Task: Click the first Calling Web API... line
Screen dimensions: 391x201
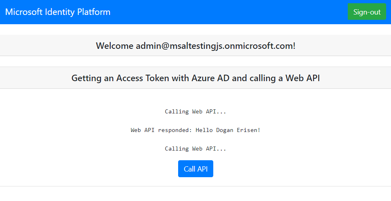Action: coord(195,111)
